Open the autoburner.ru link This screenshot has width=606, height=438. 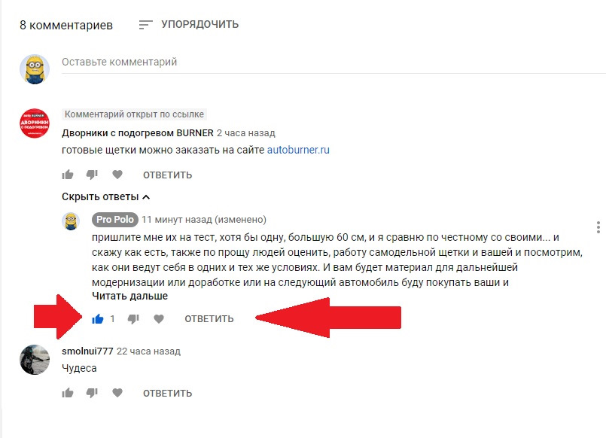coord(298,150)
